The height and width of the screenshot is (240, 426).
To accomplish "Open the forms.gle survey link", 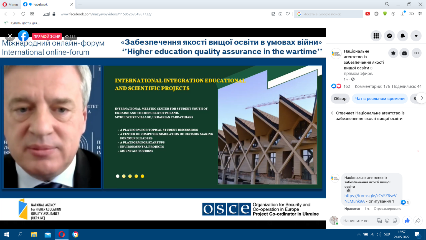I will 370,198.
